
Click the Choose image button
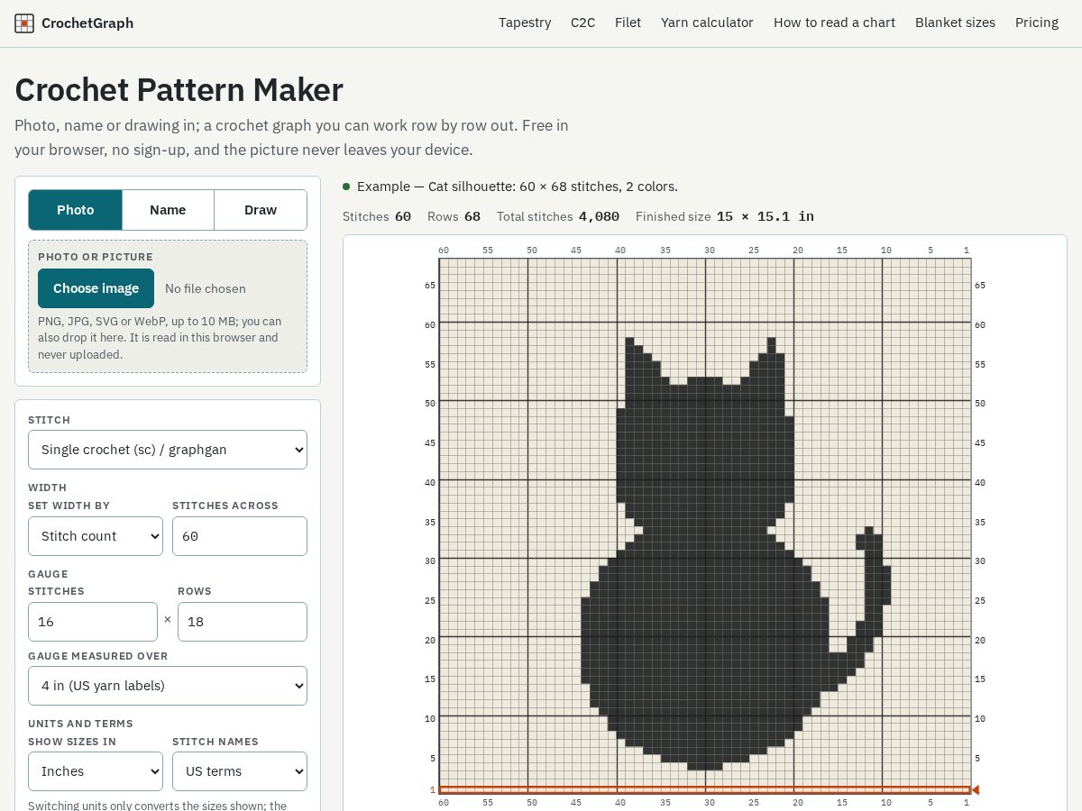[96, 288]
